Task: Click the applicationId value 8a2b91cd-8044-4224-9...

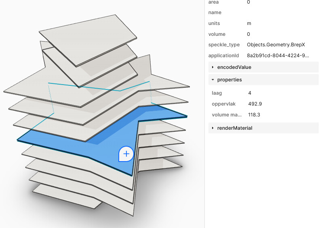Action: [x=278, y=56]
